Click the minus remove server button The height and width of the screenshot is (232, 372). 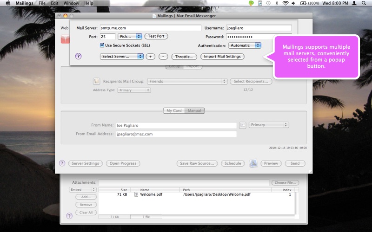point(163,57)
